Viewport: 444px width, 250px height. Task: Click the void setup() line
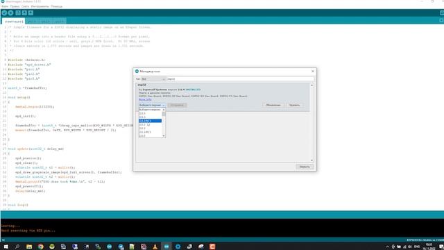click(x=19, y=97)
